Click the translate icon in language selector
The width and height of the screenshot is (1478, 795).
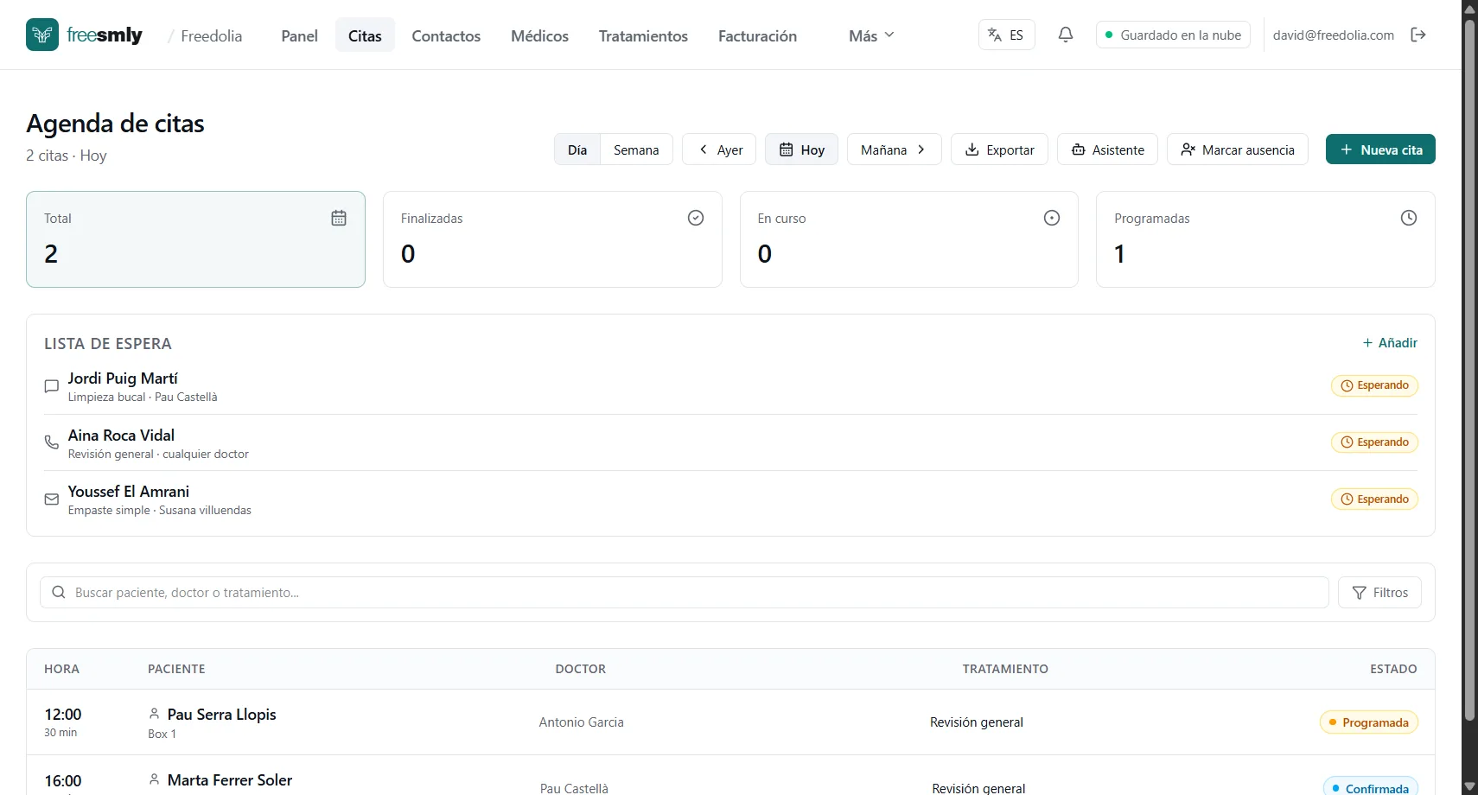(995, 35)
